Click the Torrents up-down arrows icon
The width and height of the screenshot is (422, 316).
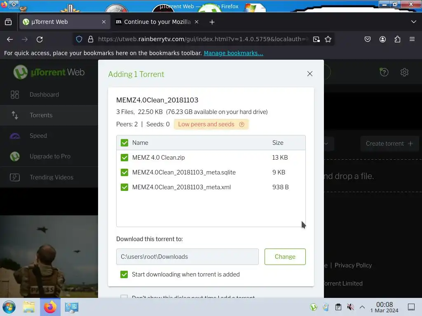[x=15, y=115]
